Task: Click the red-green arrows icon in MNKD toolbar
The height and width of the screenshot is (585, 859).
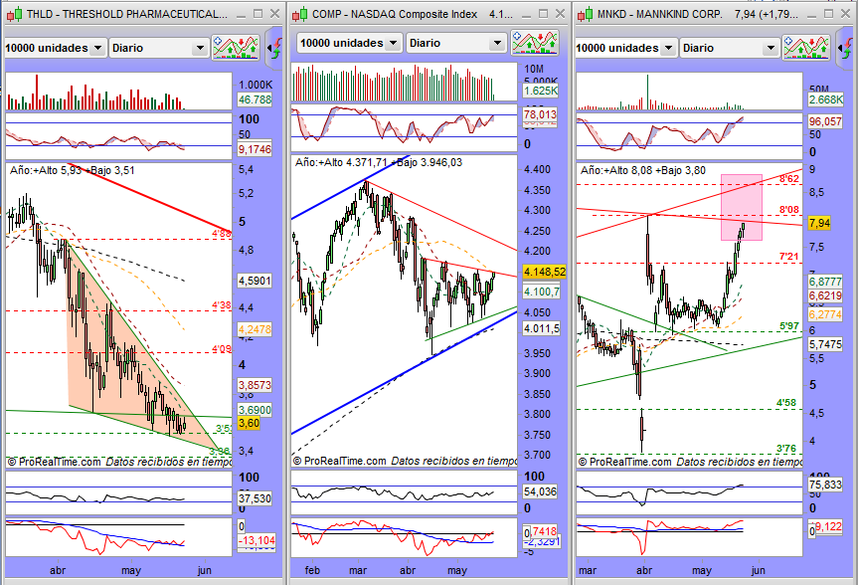Action: [845, 48]
